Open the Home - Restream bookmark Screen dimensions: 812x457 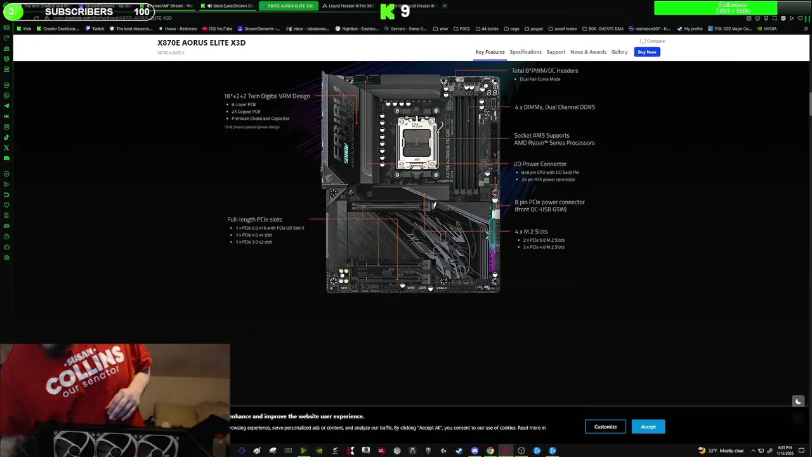point(177,29)
